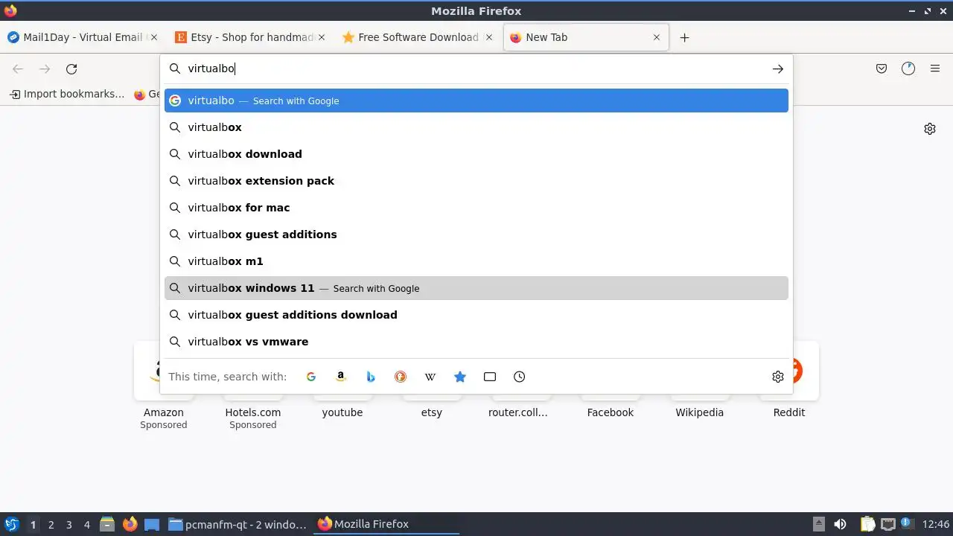The height and width of the screenshot is (536, 953).
Task: Click the go arrow in the address bar
Action: click(777, 68)
